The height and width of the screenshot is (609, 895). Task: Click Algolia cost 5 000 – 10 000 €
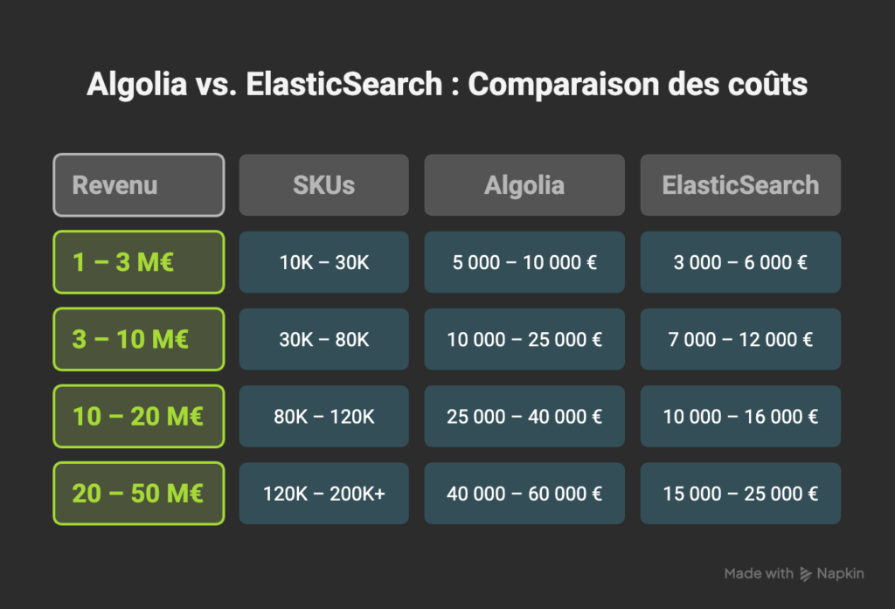[x=524, y=262]
